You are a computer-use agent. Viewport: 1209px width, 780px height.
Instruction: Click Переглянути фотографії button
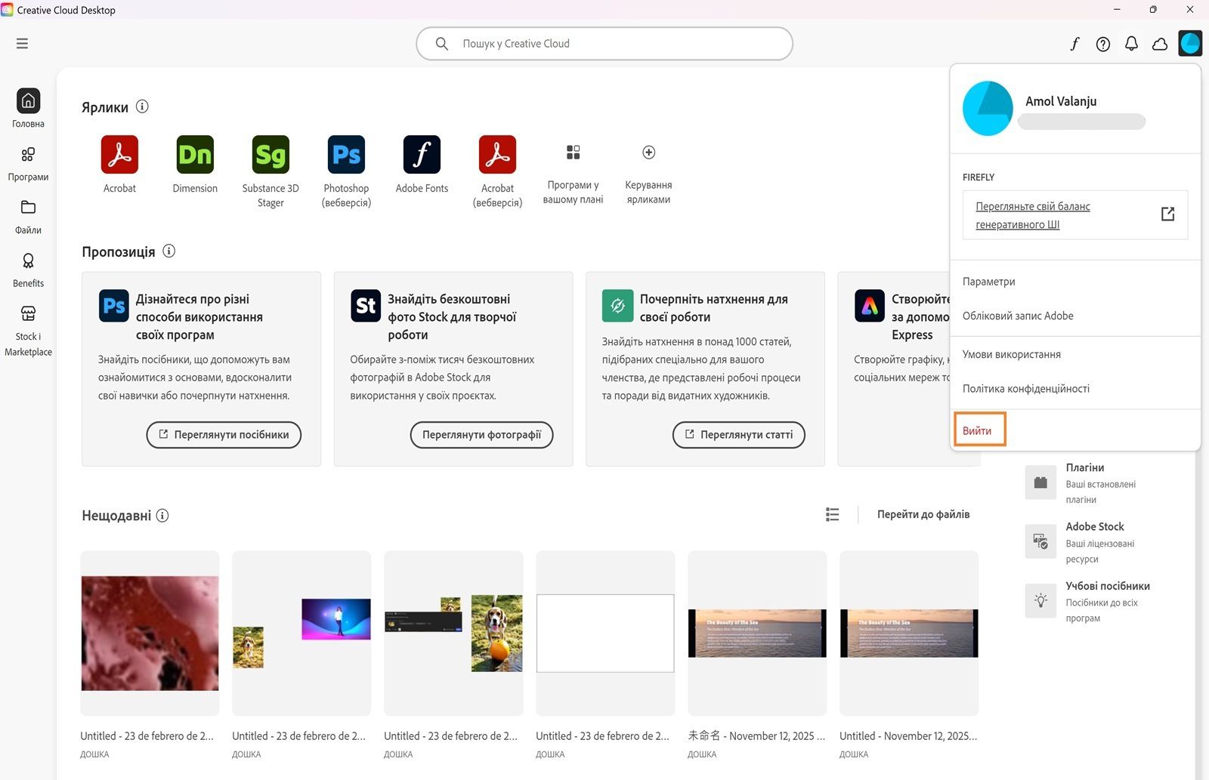[481, 435]
